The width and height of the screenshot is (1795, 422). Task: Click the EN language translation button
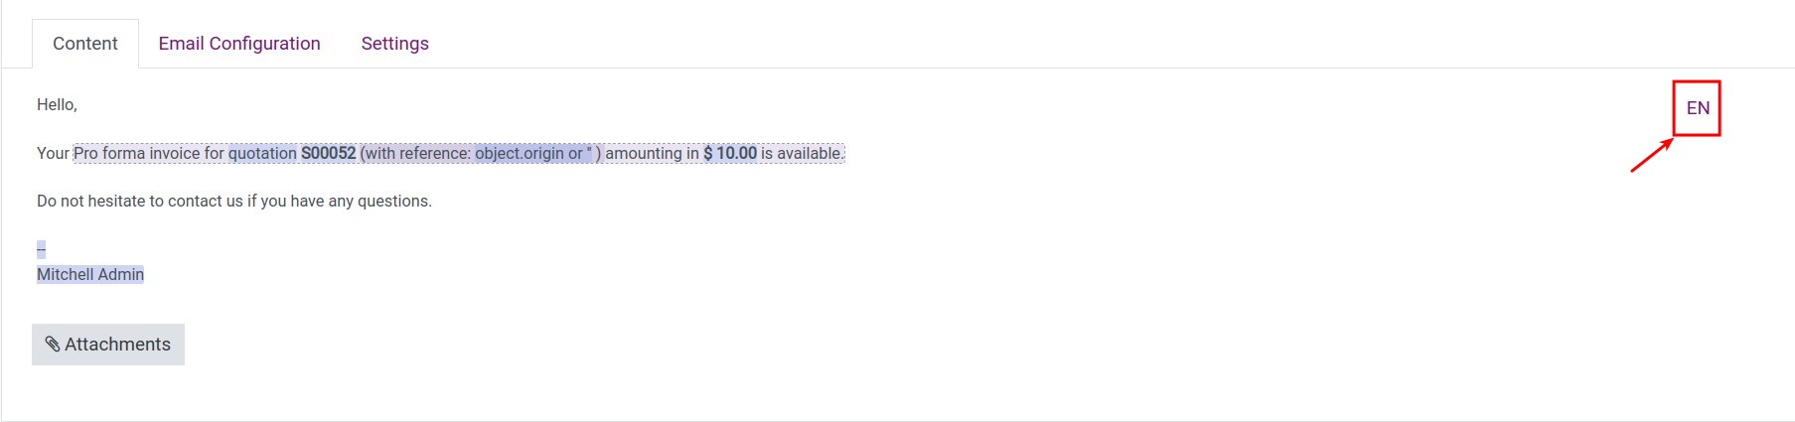coord(1698,108)
